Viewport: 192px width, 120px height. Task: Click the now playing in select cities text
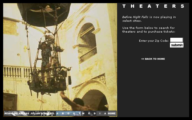tap(149, 19)
